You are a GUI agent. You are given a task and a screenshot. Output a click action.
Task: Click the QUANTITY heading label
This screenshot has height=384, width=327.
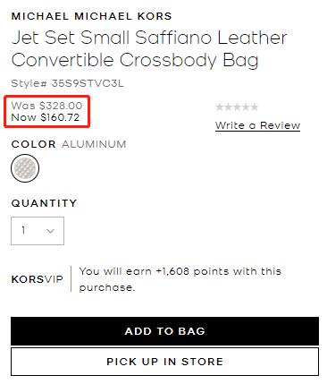point(44,203)
